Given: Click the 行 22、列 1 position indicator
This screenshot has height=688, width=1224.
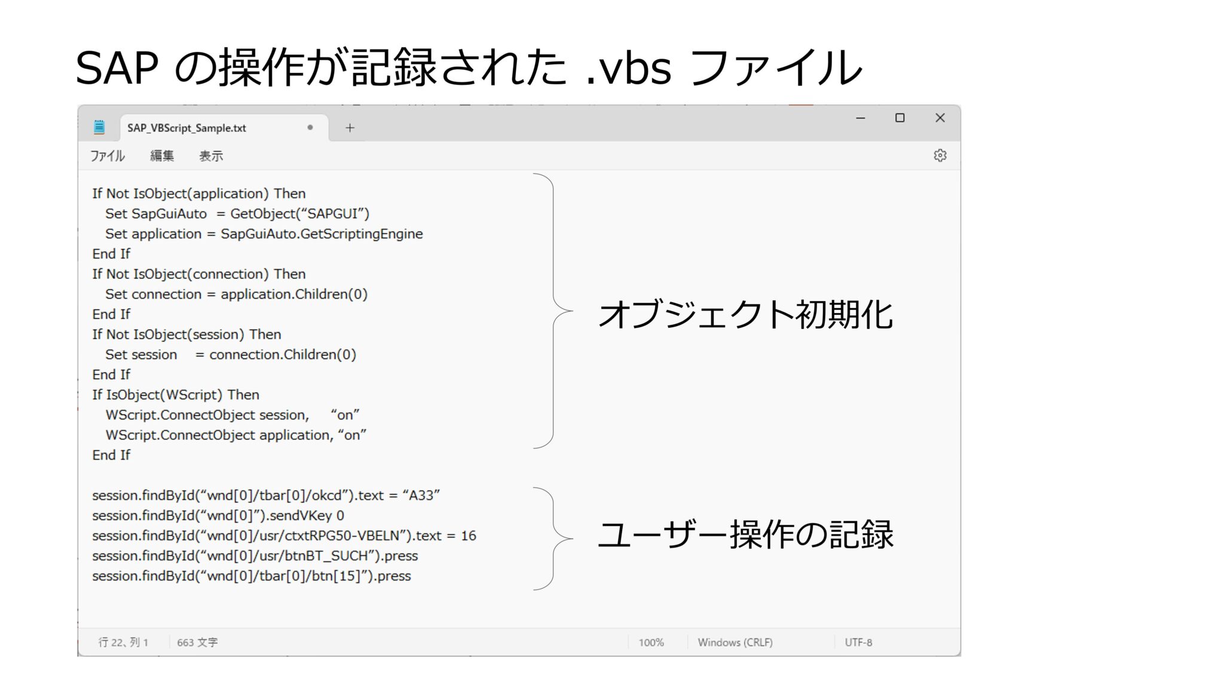Looking at the screenshot, I should tap(123, 642).
